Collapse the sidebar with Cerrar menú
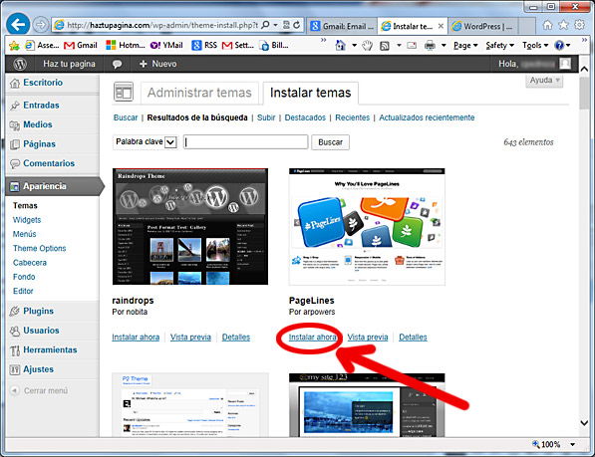This screenshot has width=595, height=457. (40, 390)
